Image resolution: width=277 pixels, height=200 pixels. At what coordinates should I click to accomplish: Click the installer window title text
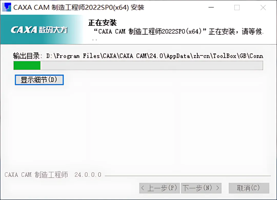click(x=79, y=7)
